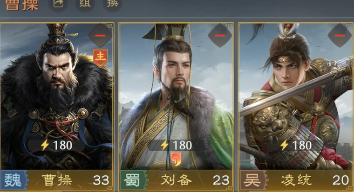
Task: Click the red flame icon below 刘备's stamina
Action: click(176, 159)
